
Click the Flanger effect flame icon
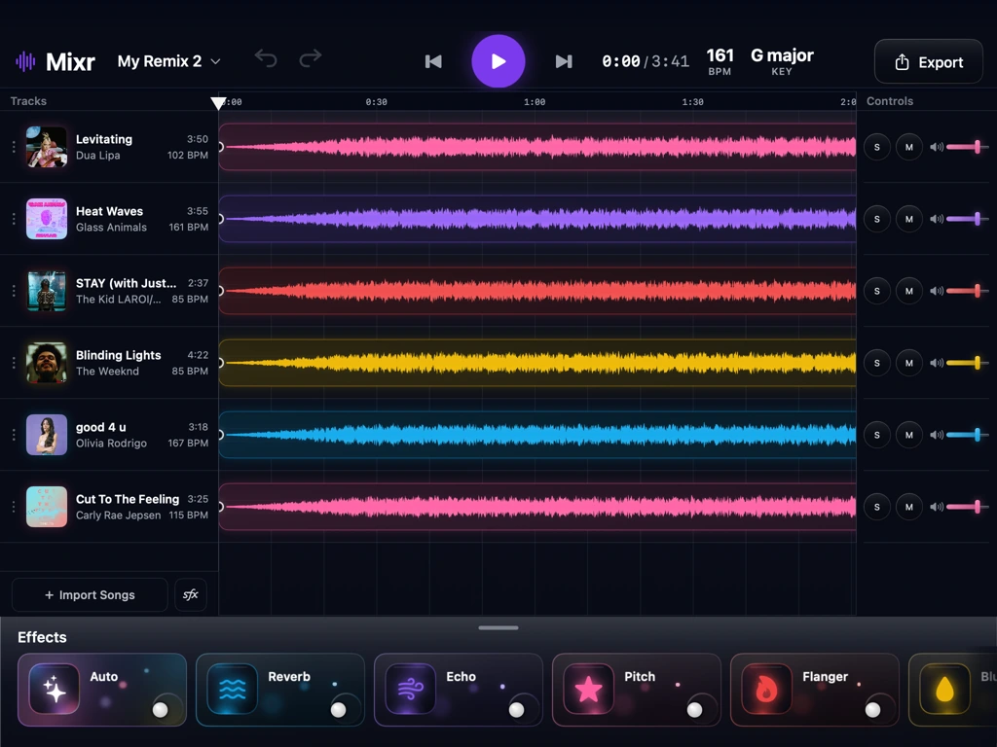[x=766, y=690]
